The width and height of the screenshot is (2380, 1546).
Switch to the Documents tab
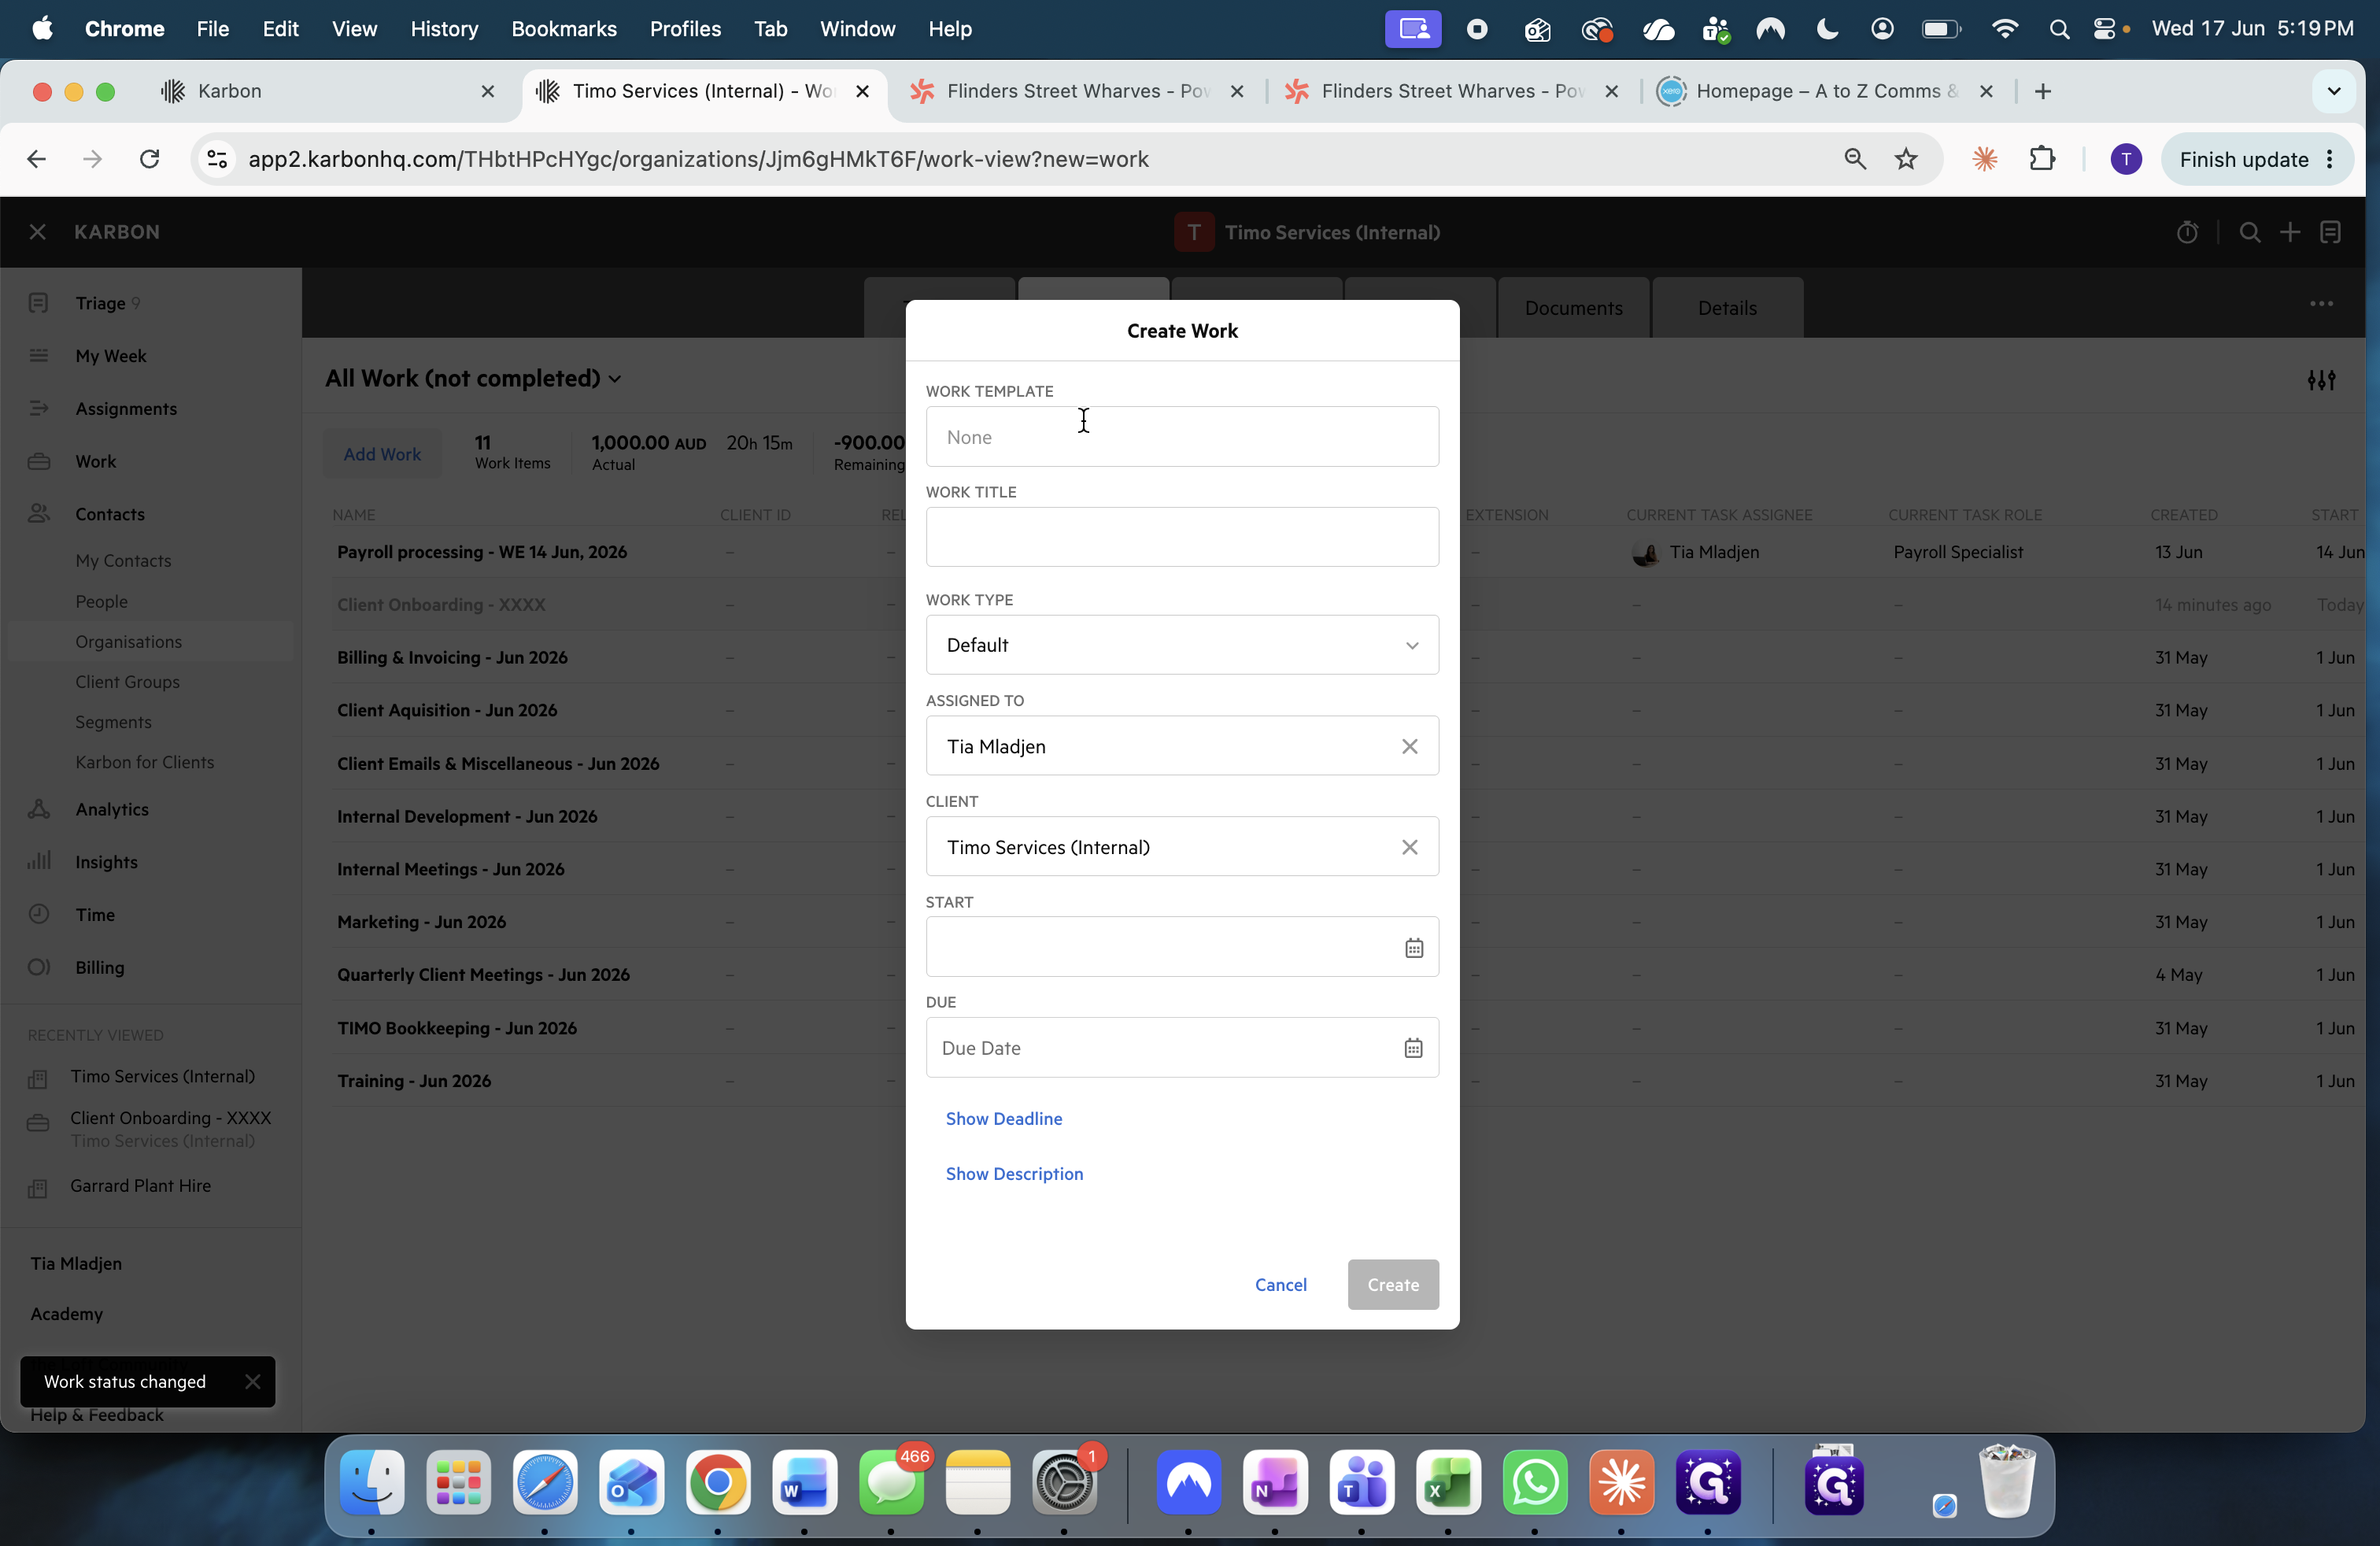[1573, 308]
